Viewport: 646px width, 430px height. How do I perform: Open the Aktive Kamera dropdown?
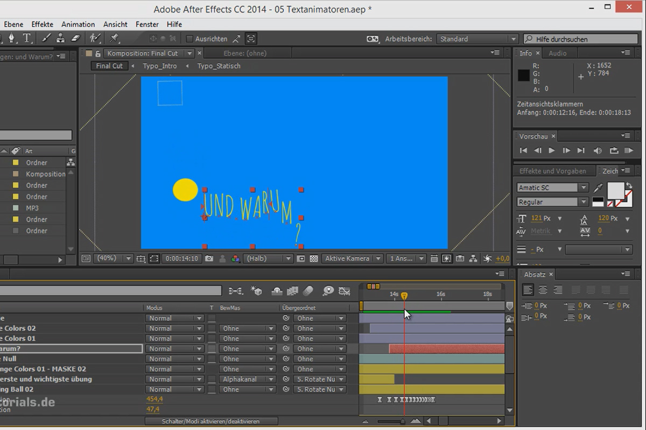(x=353, y=259)
